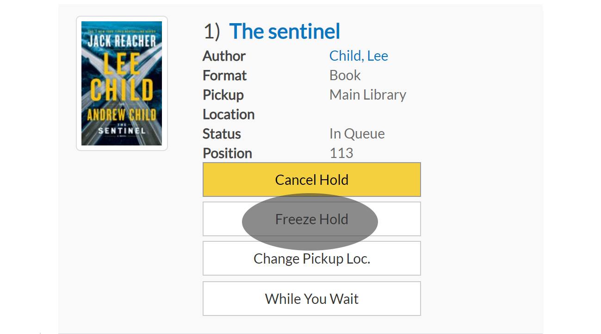Select the Freeze Hold button

tap(312, 219)
